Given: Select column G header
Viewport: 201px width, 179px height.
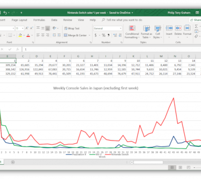Looking at the screenshot, I should tap(78, 56).
